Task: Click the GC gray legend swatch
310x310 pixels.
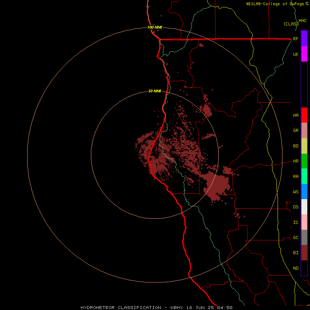Action: click(x=304, y=237)
